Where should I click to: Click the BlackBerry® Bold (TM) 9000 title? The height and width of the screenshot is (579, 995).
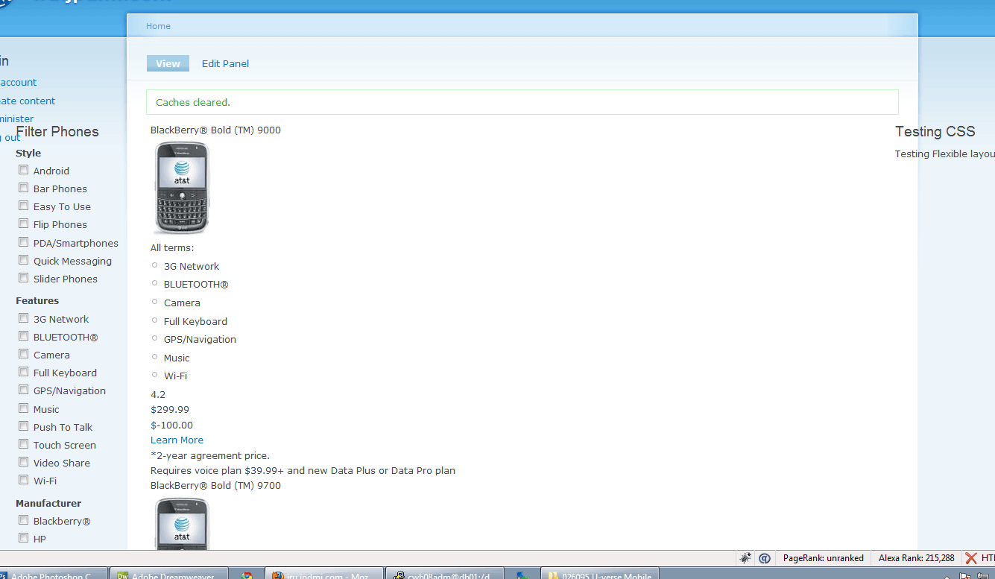pos(215,130)
